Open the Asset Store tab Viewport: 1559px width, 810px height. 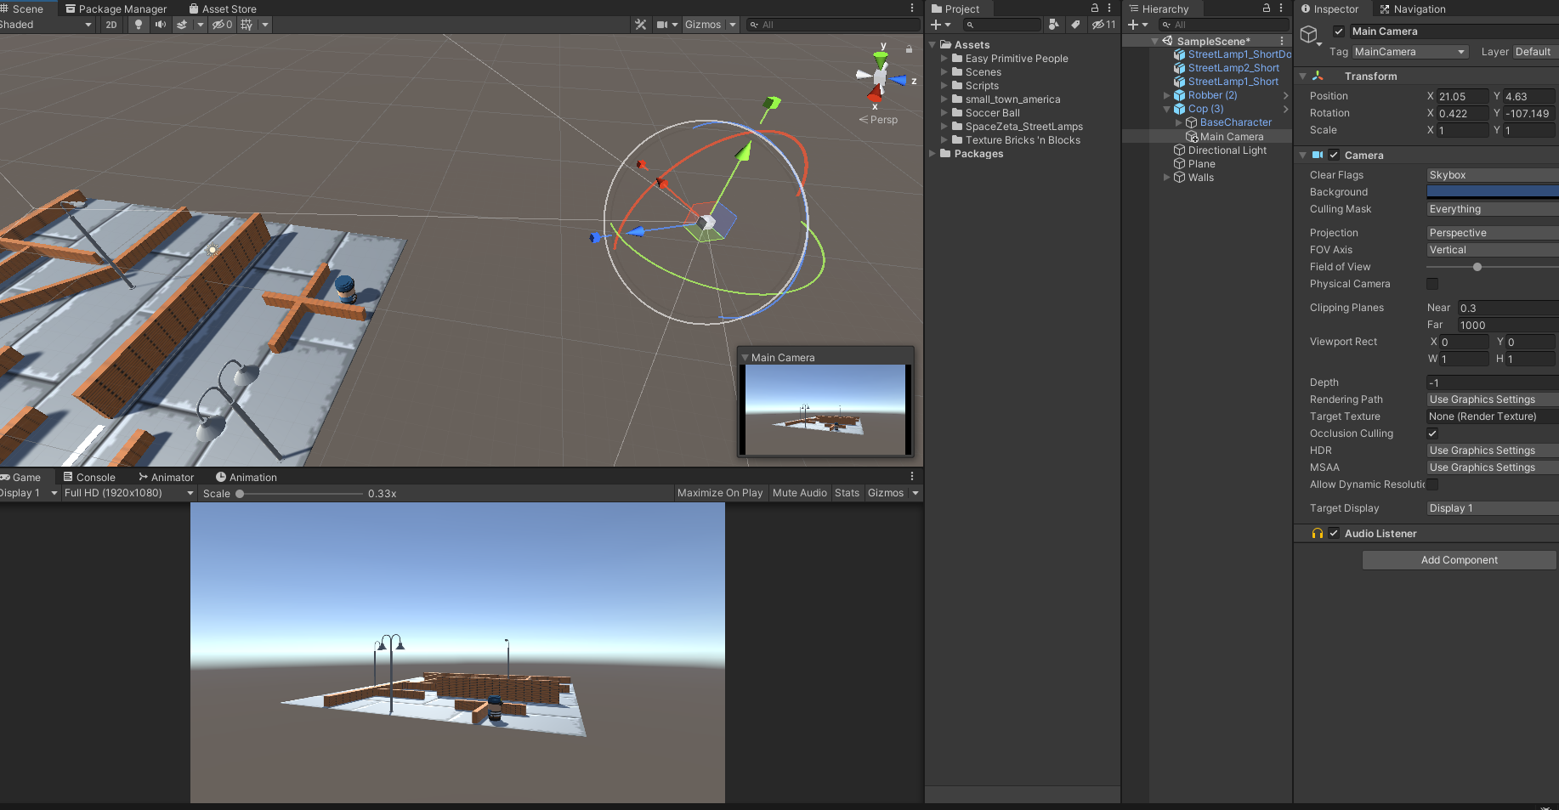pyautogui.click(x=223, y=8)
